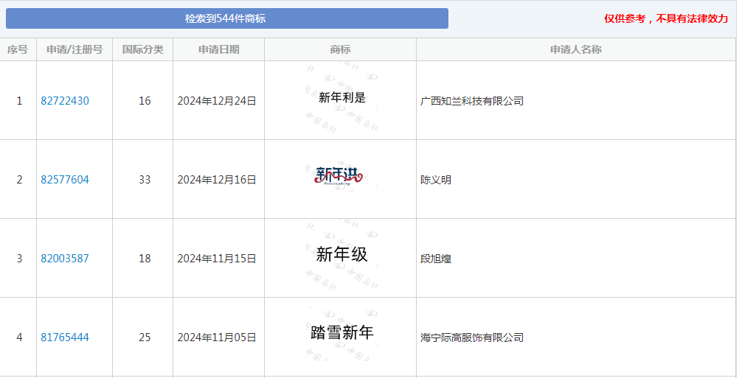Click serial number 2 in 陈义明 row
The image size is (739, 378).
coord(19,179)
